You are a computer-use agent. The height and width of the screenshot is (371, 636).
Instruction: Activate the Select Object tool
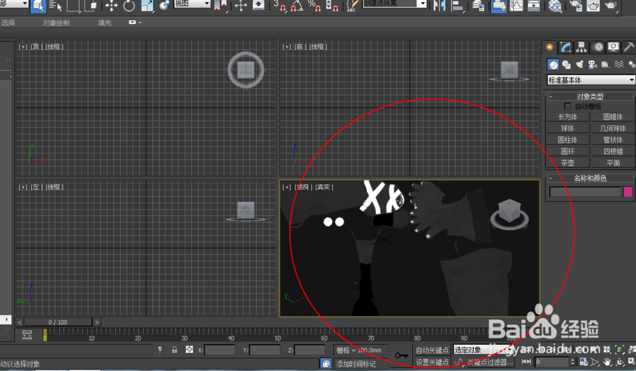point(38,6)
